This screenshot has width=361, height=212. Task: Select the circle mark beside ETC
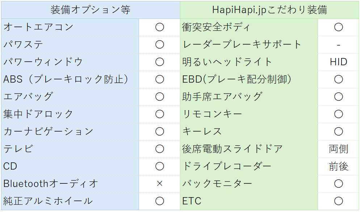(338, 201)
